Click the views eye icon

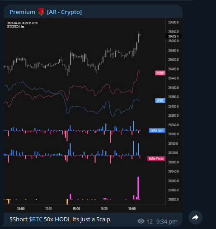tap(141, 221)
